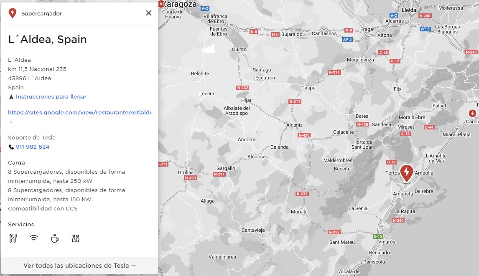Click the C-44 road shield

429,127
